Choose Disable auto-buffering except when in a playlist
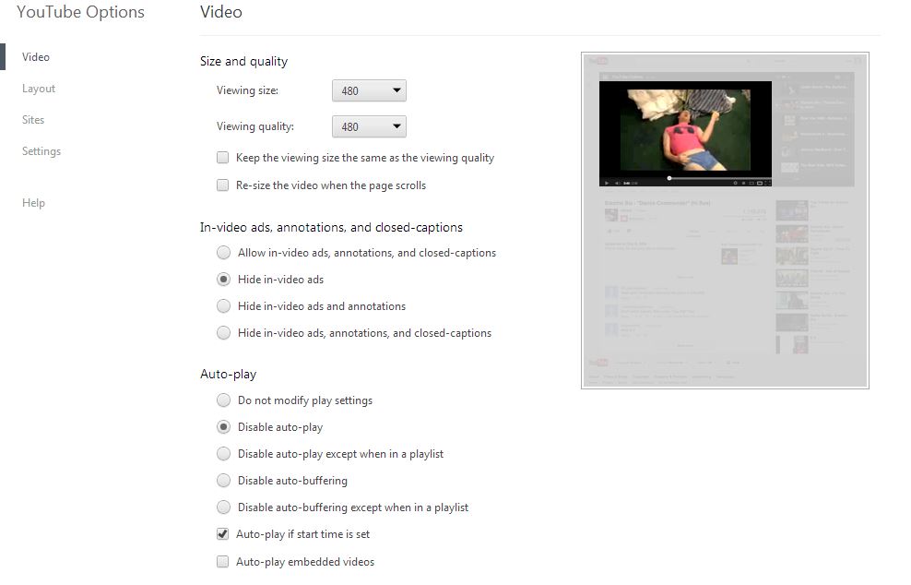This screenshot has height=585, width=911. tap(224, 507)
